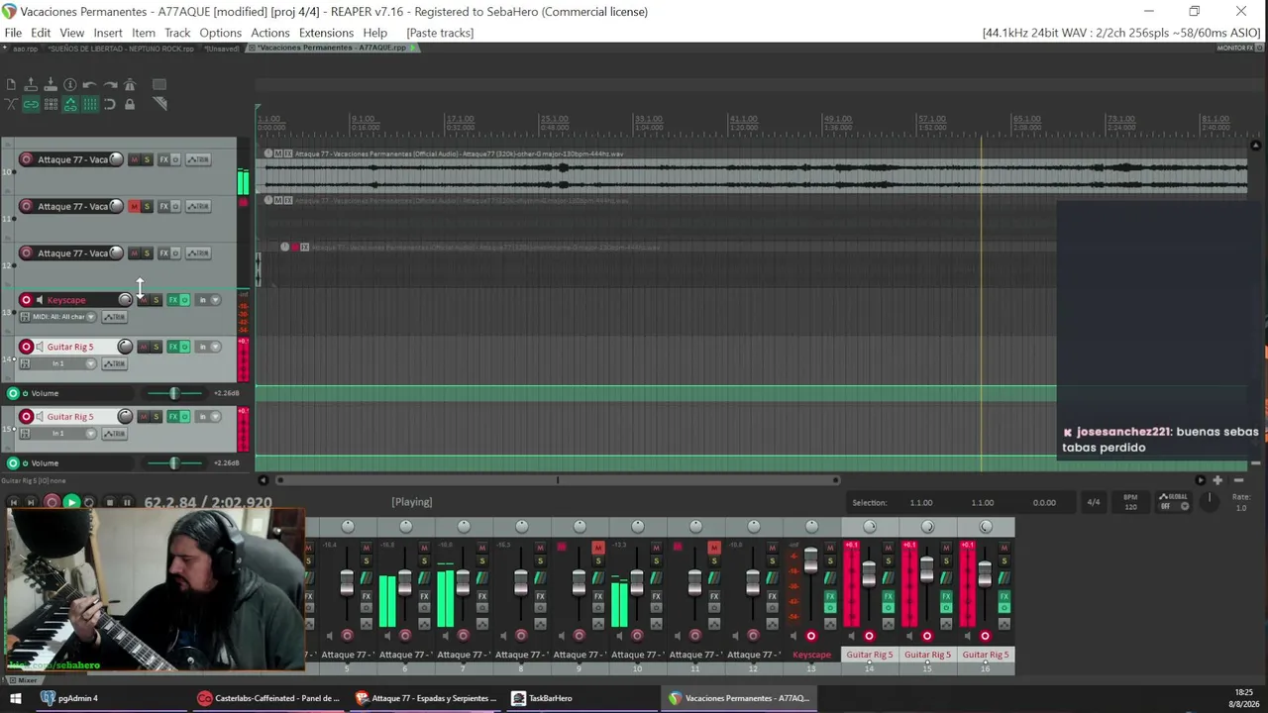
Task: Click trim envelope button on track 10
Action: pos(198,159)
